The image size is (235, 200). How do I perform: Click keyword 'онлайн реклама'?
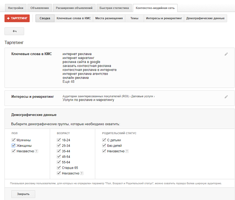[x=76, y=78]
